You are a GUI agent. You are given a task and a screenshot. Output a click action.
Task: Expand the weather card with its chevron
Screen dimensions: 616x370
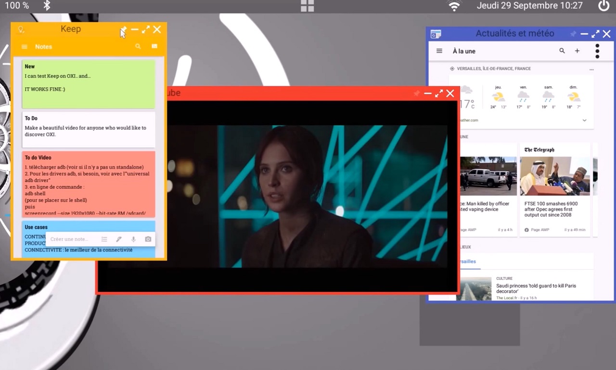(x=585, y=120)
